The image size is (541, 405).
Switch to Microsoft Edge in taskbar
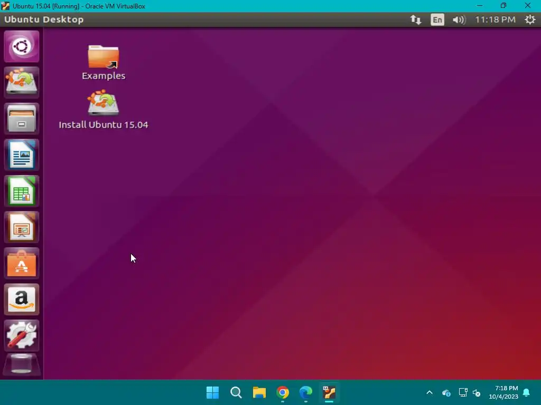click(x=306, y=392)
